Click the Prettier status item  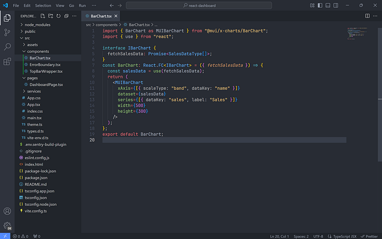pyautogui.click(x=369, y=236)
